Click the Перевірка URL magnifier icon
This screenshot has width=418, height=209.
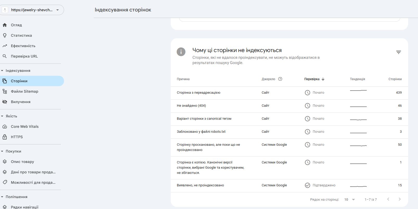5,56
